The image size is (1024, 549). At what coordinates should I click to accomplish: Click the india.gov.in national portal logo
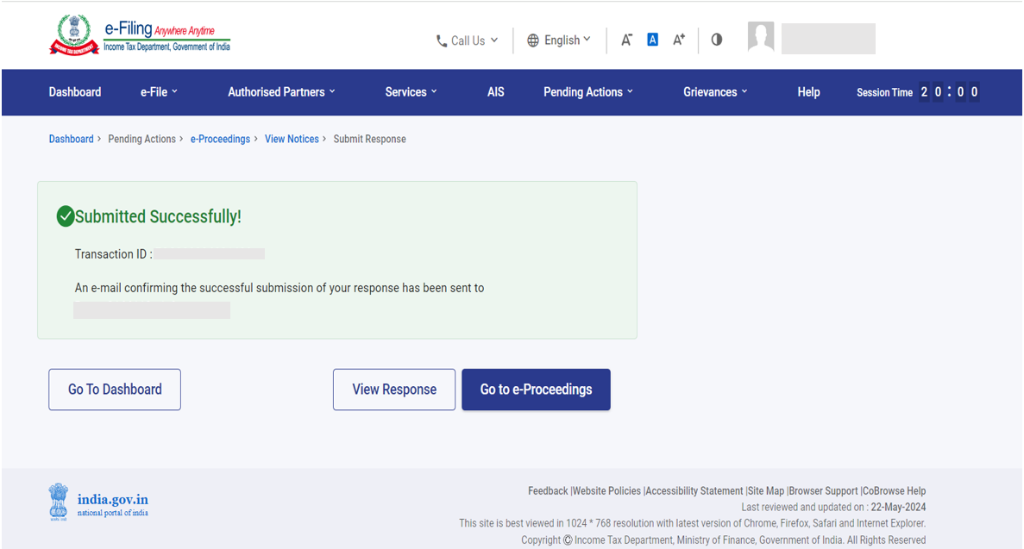coord(98,501)
